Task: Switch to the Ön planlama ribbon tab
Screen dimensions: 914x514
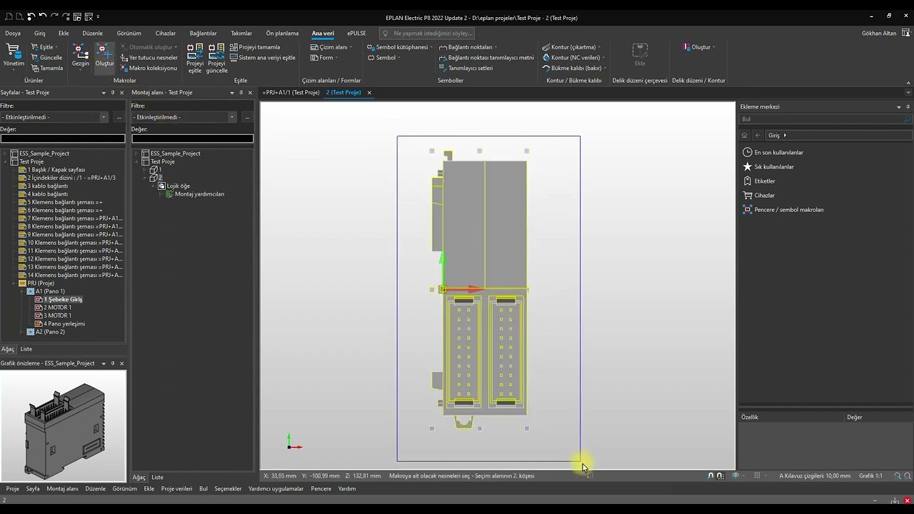Action: coord(282,33)
